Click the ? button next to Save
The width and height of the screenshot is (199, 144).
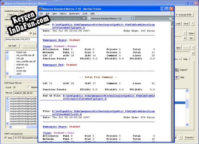tap(192, 24)
